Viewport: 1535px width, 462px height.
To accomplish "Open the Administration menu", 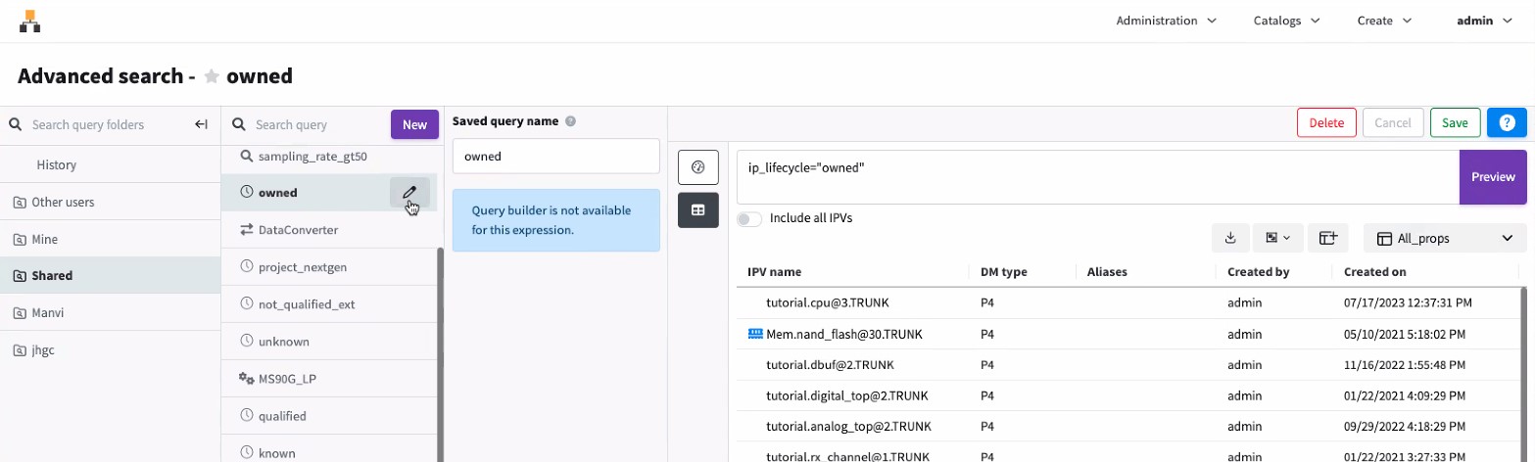I will 1166,20.
